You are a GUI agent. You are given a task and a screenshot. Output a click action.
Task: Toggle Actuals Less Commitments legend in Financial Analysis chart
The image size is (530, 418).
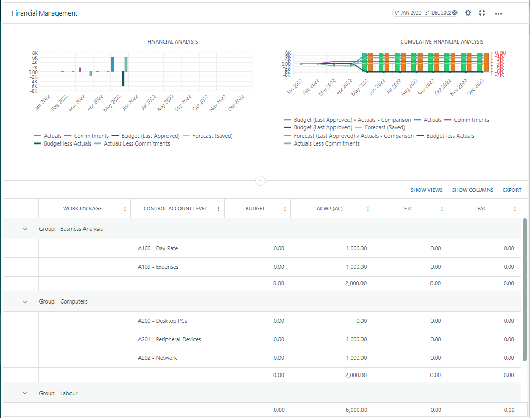132,143
